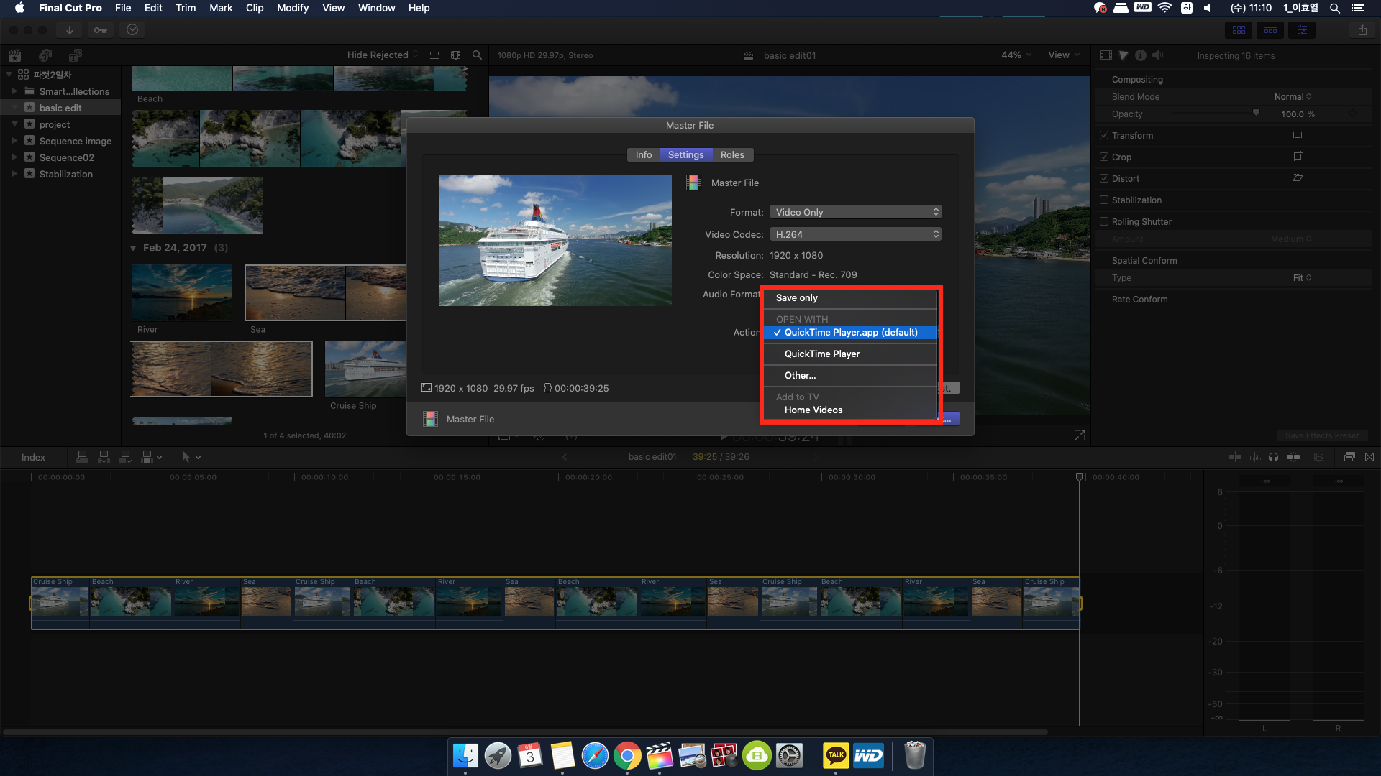The image size is (1381, 776).
Task: Click the Roles tab in Master File dialog
Action: pyautogui.click(x=731, y=154)
